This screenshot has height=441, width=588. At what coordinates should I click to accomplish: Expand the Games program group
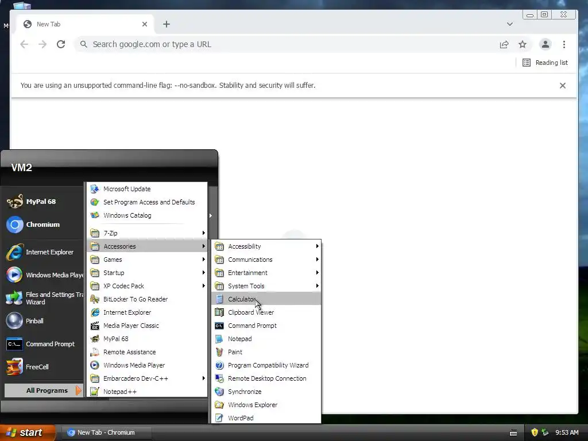[x=147, y=260]
